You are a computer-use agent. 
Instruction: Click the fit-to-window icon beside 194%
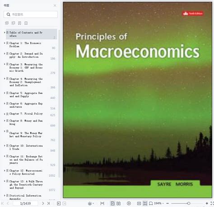click(x=151, y=203)
